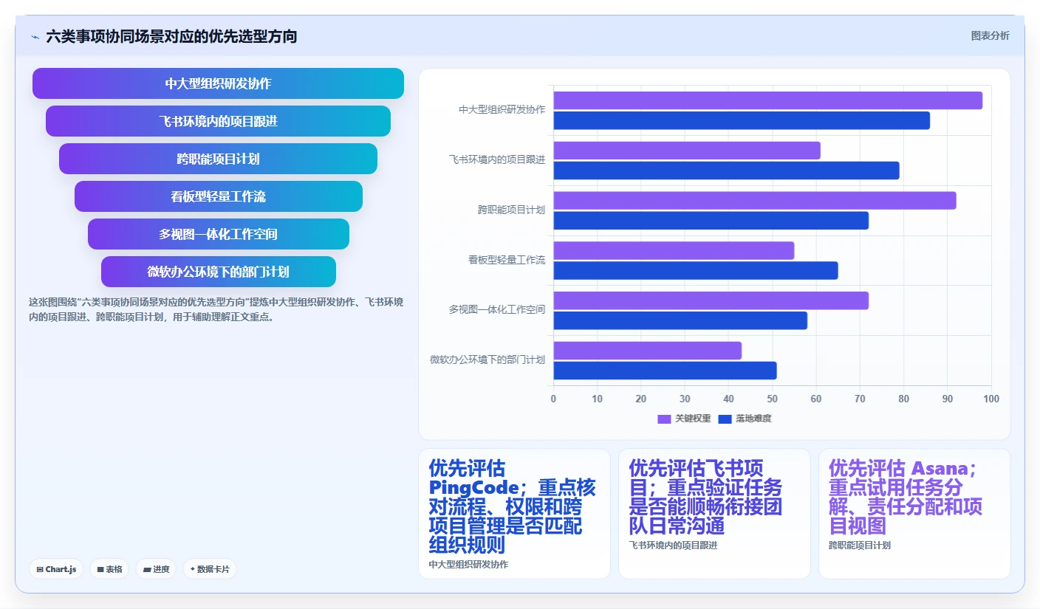Click PingCode card caption 中大型组织研发协作
The image size is (1040, 609).
click(x=468, y=564)
